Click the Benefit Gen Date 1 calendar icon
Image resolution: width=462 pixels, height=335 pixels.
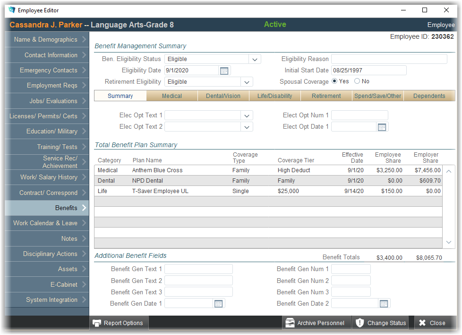point(218,304)
